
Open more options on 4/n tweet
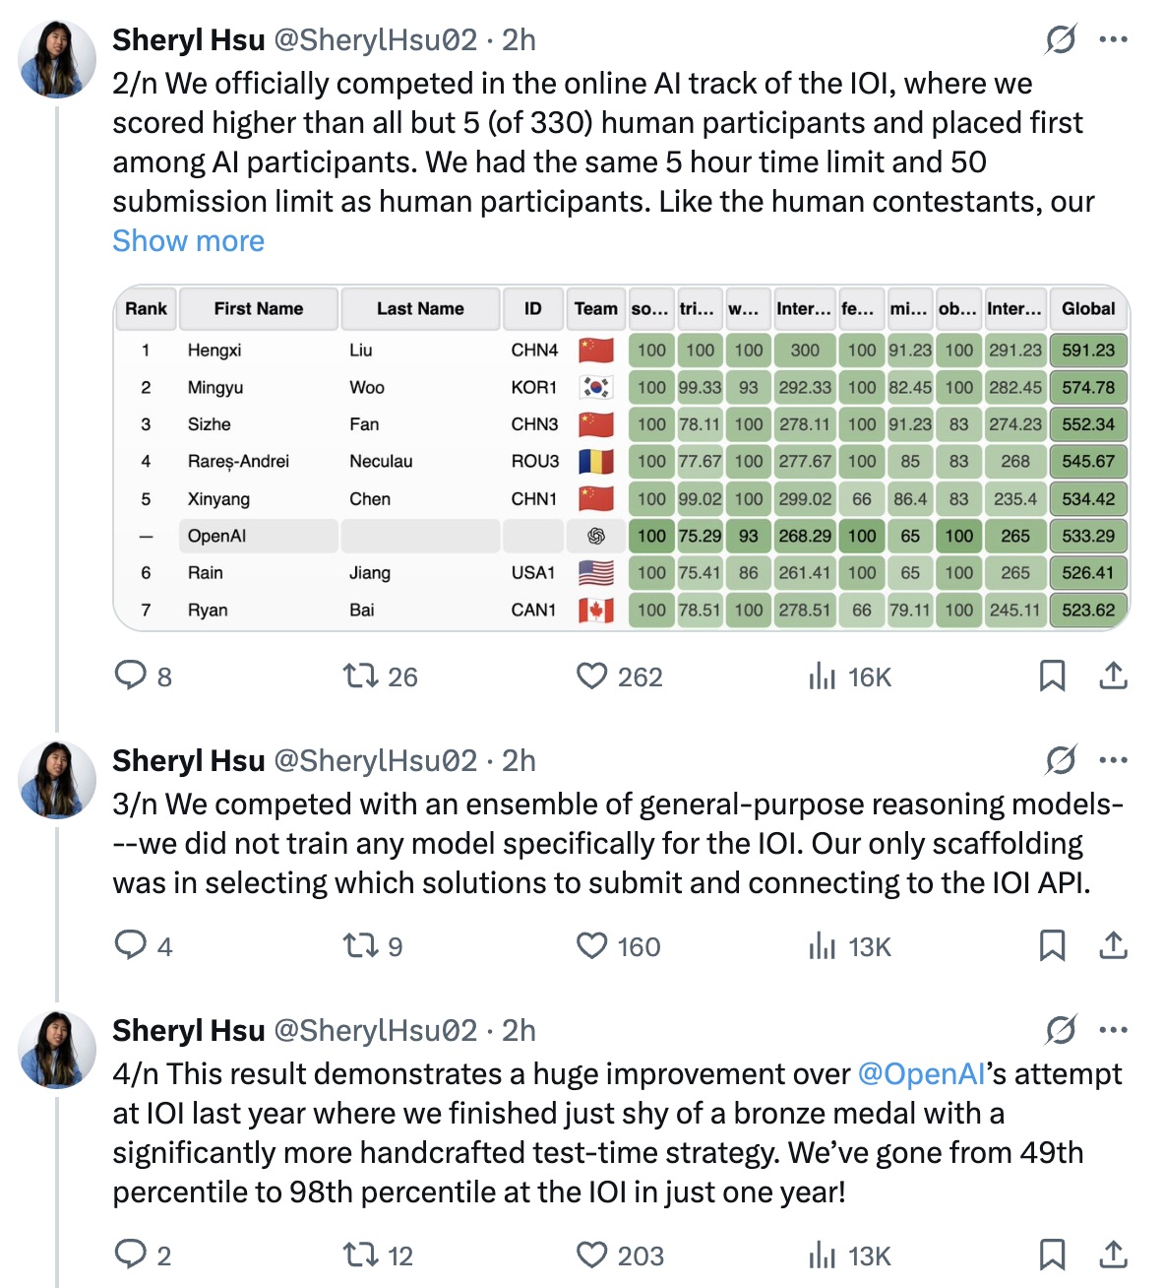click(1113, 1030)
